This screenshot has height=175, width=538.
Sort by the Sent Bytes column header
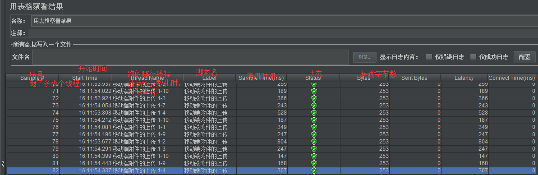click(414, 78)
